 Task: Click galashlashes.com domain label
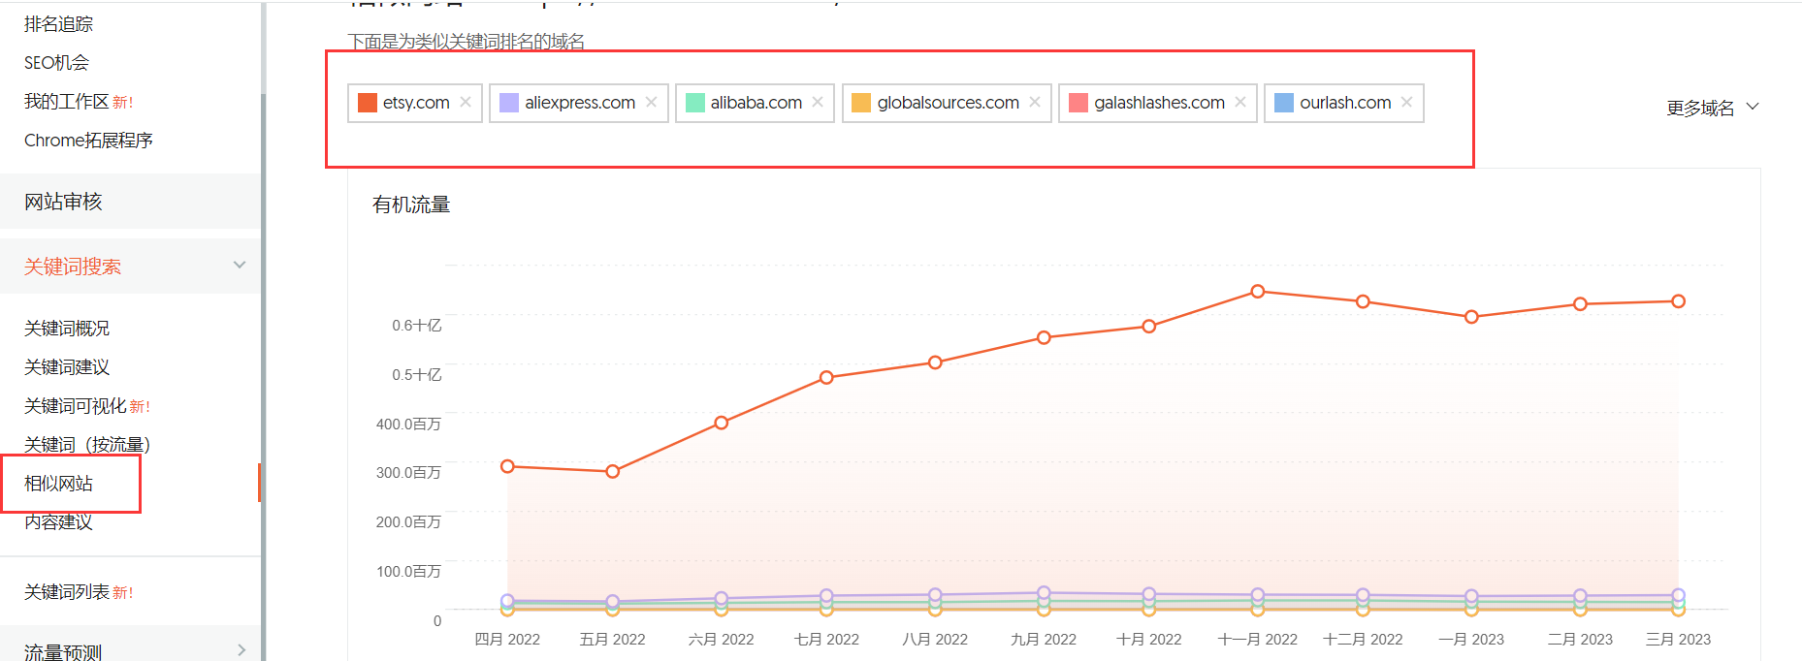(x=1159, y=103)
